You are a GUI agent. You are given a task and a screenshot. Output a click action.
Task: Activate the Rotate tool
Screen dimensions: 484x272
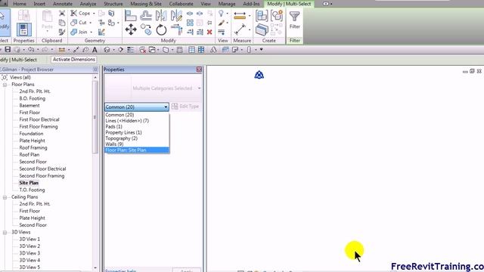pyautogui.click(x=161, y=30)
